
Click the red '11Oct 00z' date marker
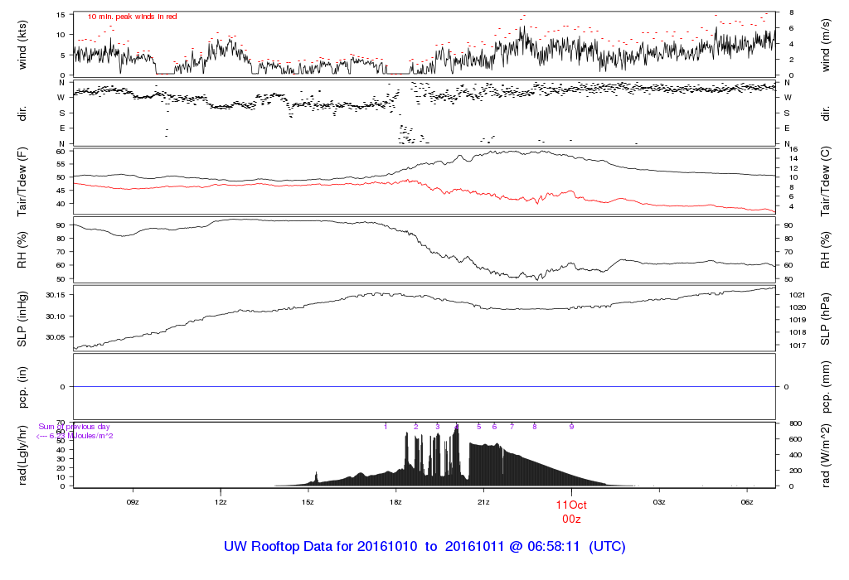coord(571,511)
